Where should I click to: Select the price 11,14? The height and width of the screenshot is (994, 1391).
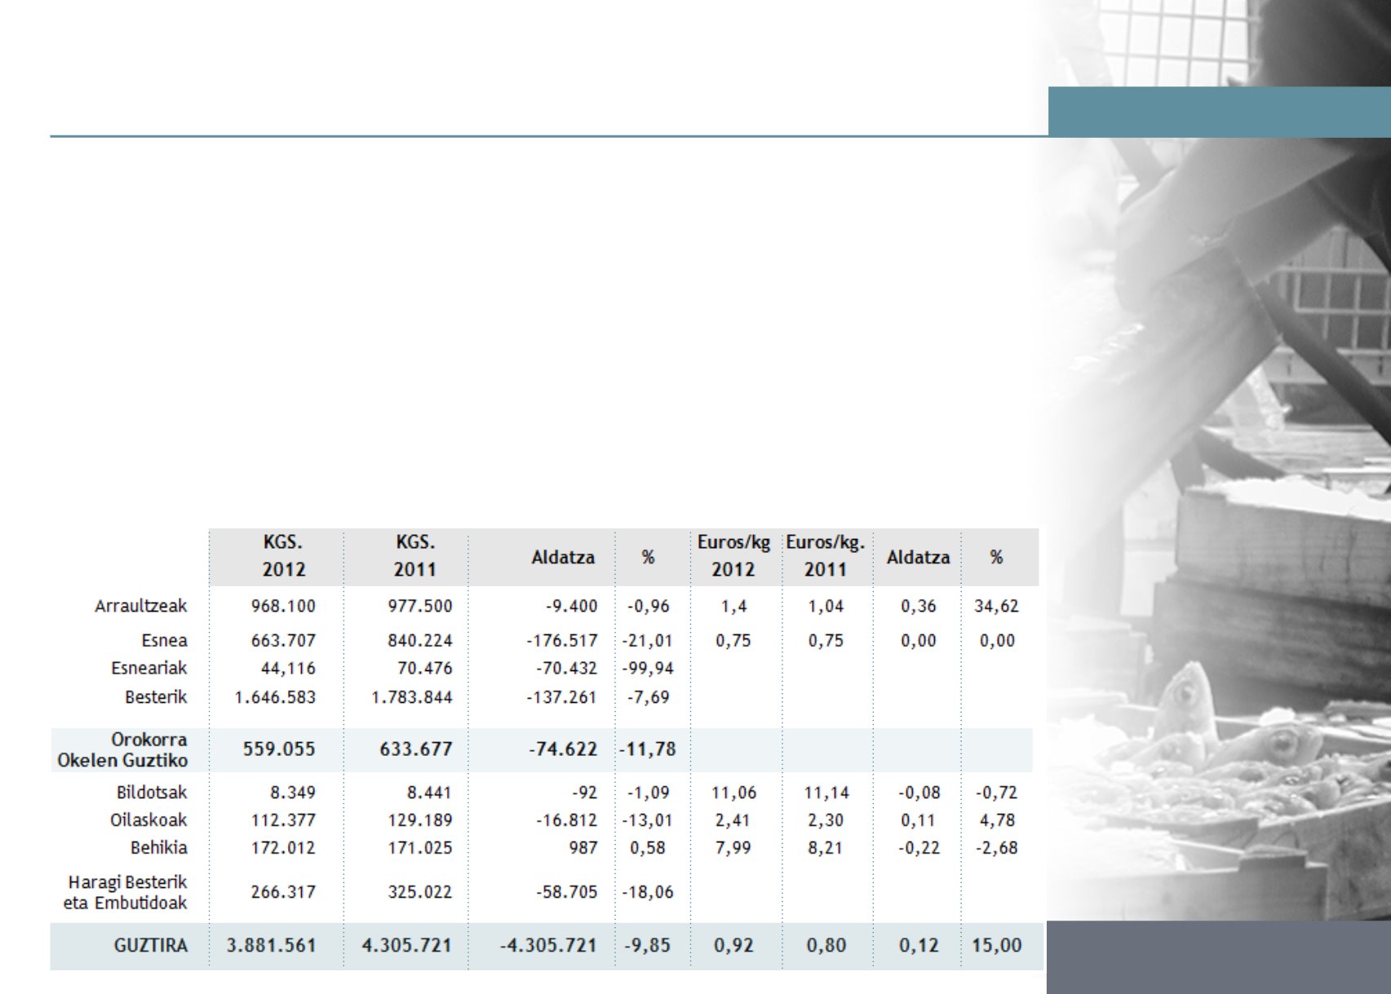coord(826,792)
